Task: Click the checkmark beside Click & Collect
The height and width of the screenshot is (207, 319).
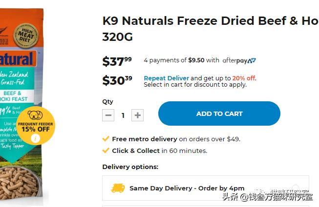Action: click(106, 151)
